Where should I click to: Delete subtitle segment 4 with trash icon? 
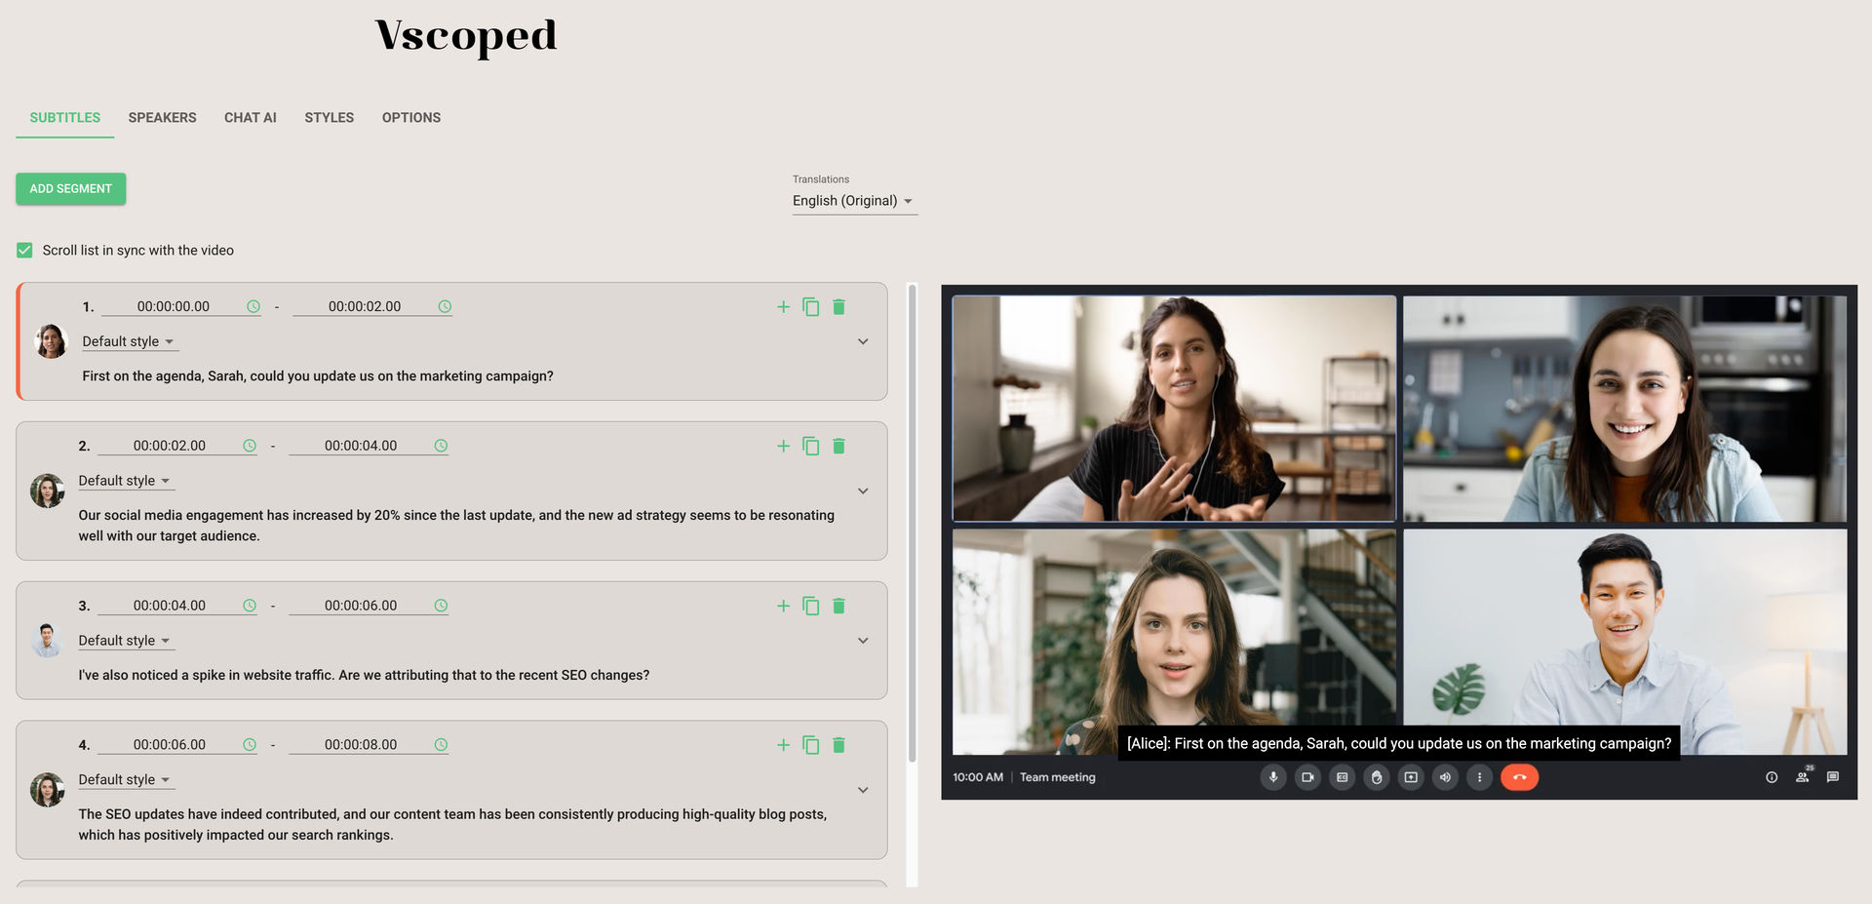[x=838, y=745]
